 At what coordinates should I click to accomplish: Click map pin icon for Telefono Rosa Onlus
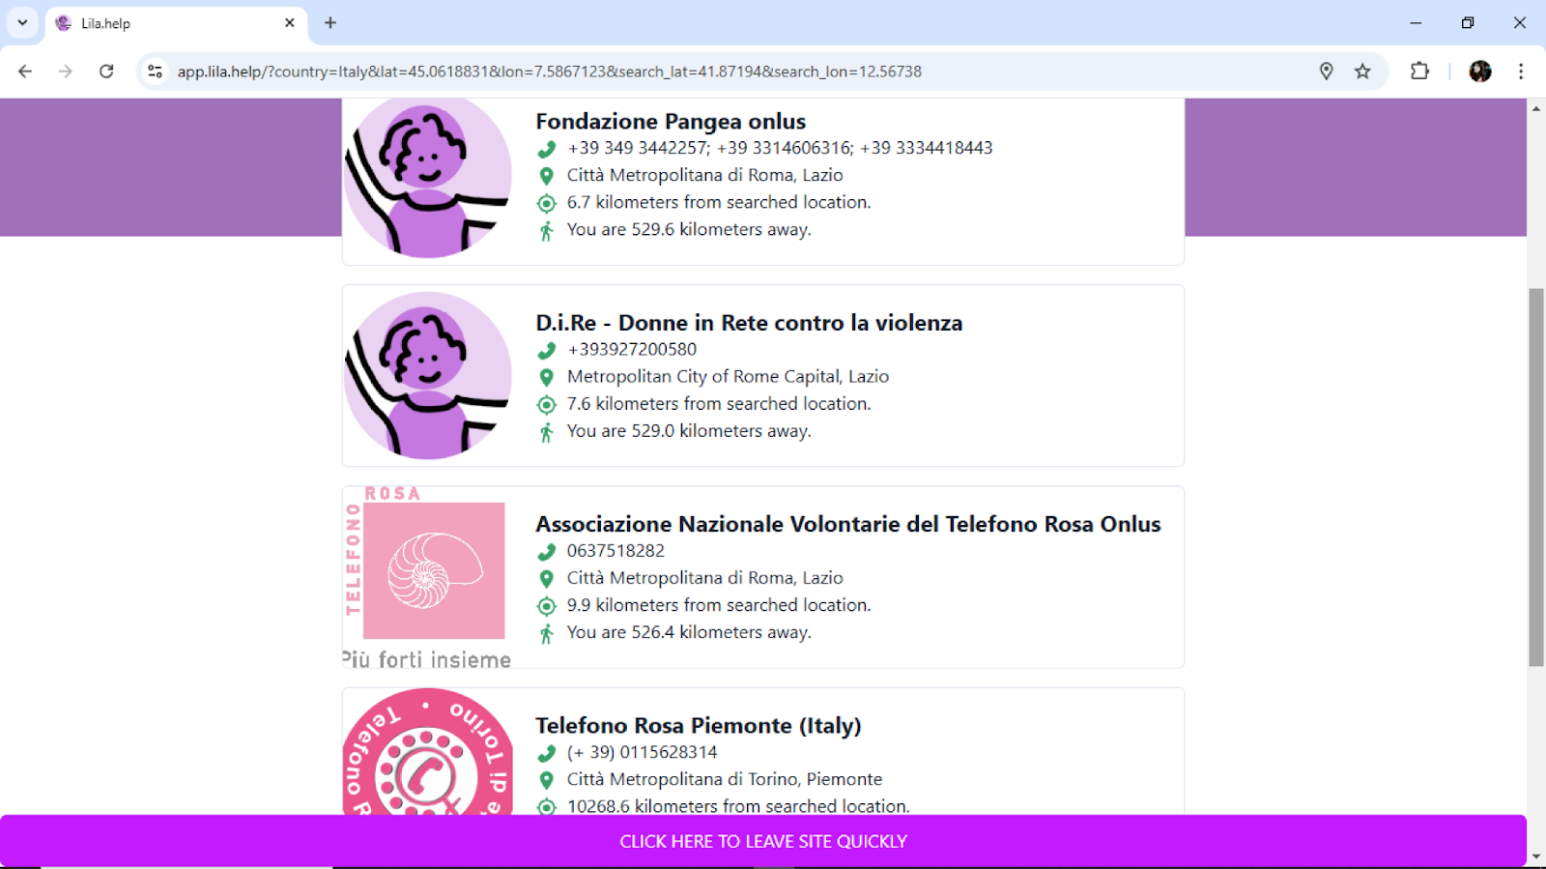click(546, 579)
